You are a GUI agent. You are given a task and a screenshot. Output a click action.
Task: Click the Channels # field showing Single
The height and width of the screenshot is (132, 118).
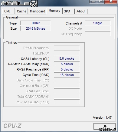tap(98, 23)
